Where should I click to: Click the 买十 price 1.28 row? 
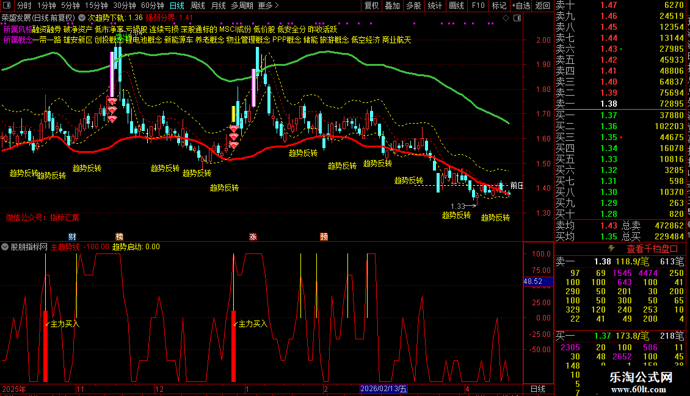[609, 214]
